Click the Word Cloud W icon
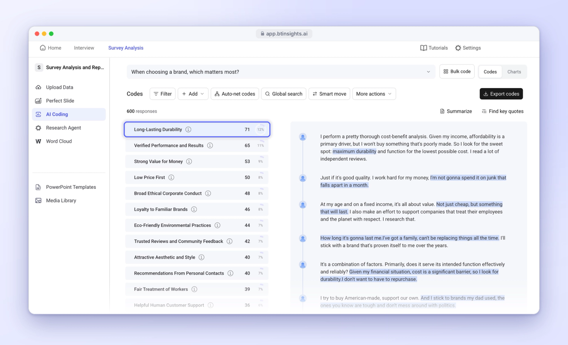 [38, 141]
